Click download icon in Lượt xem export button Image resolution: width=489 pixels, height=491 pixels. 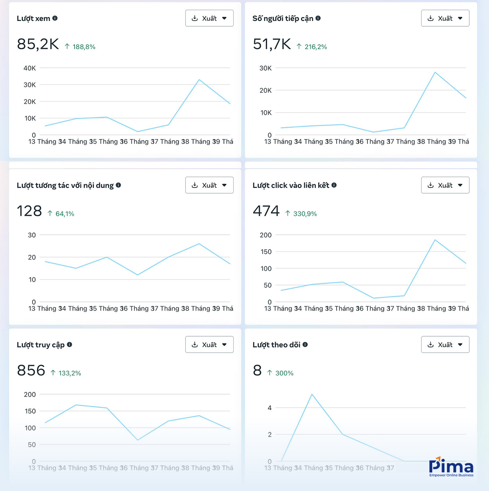[x=195, y=18]
